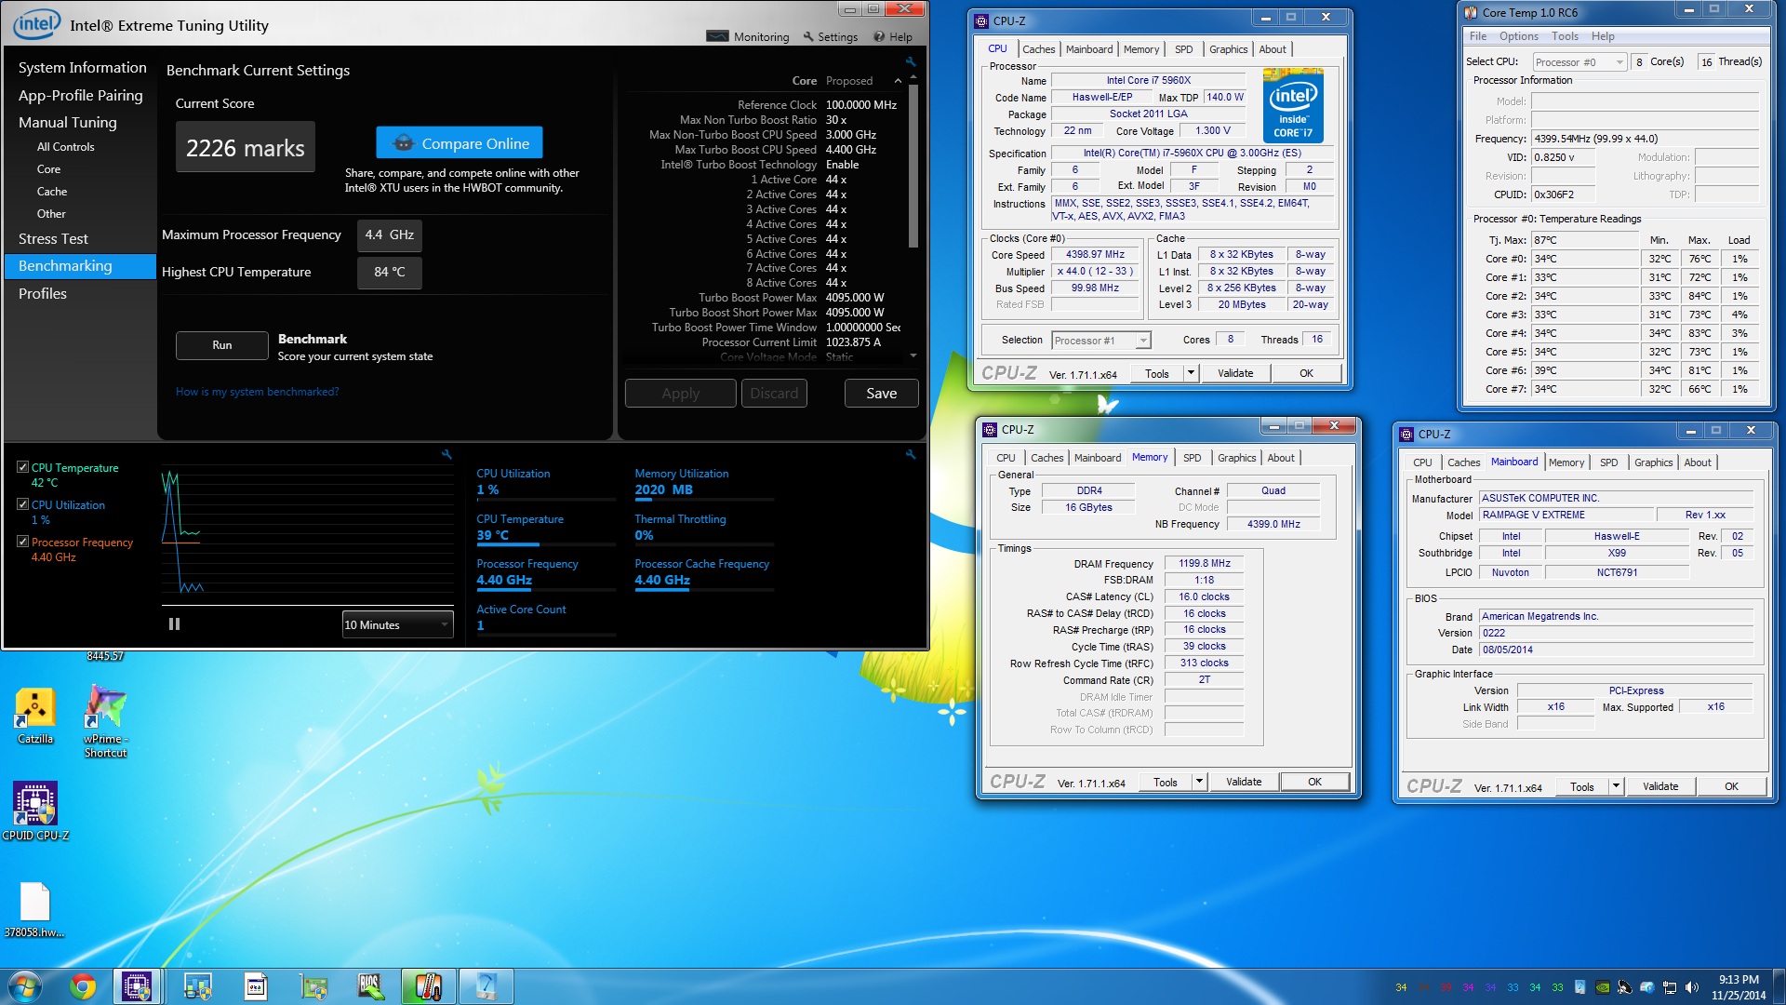Click the wrench icon above the monitoring graph
Viewport: 1786px width, 1005px height.
(446, 454)
